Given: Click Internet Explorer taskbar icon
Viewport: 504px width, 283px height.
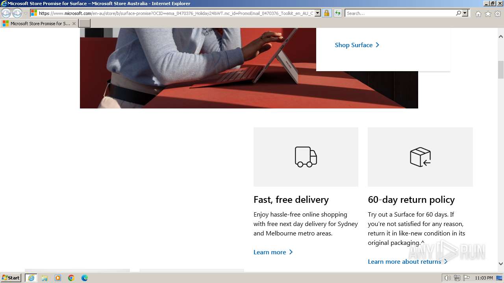Looking at the screenshot, I should [31, 278].
